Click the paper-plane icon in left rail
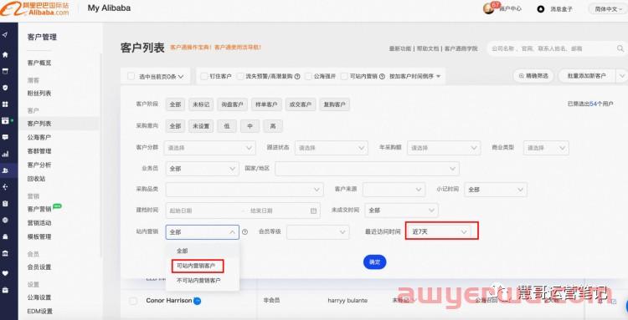The width and height of the screenshot is (628, 320). [x=5, y=35]
